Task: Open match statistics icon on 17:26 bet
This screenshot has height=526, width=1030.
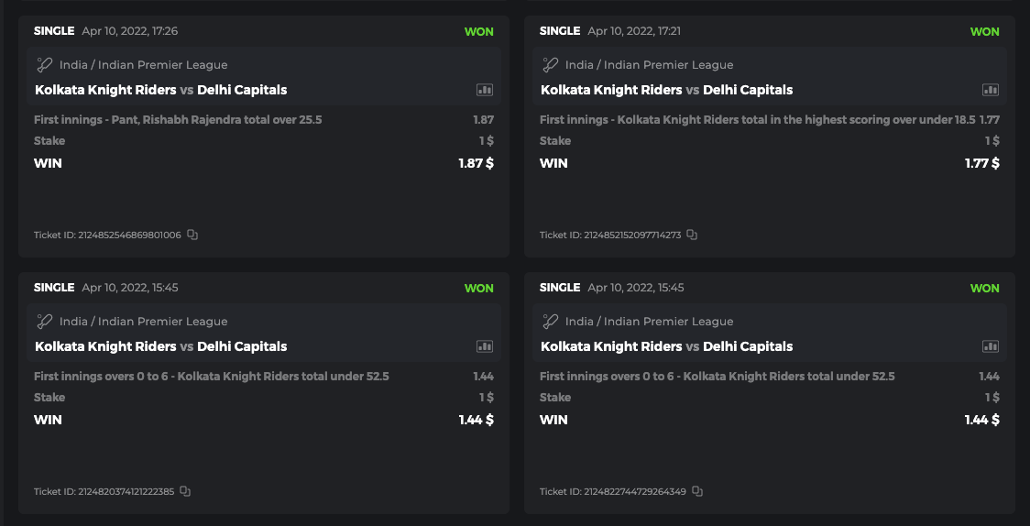Action: pos(485,90)
